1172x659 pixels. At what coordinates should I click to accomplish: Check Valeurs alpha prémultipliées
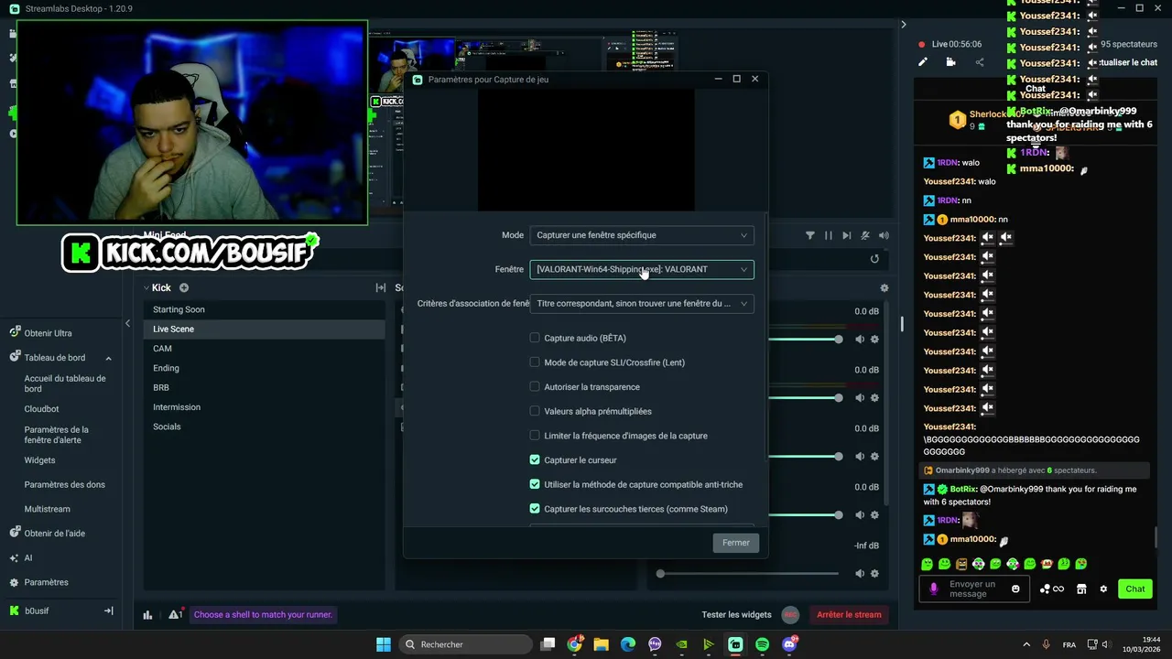pos(535,411)
